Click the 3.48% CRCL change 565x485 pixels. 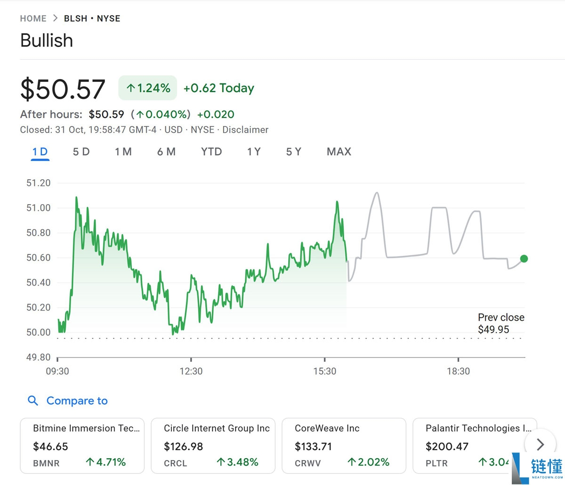[237, 462]
